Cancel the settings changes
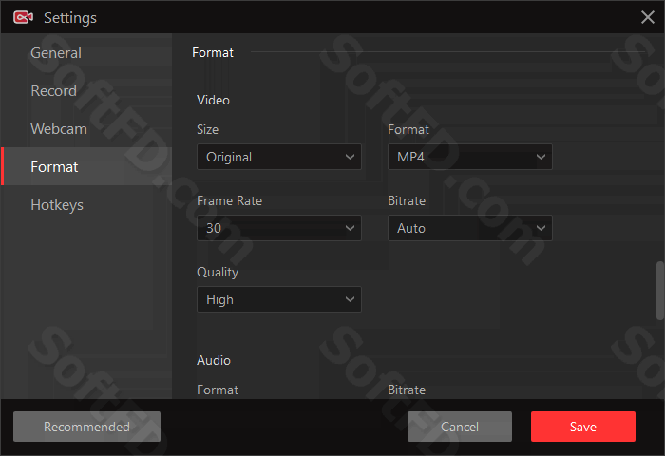 pyautogui.click(x=460, y=427)
